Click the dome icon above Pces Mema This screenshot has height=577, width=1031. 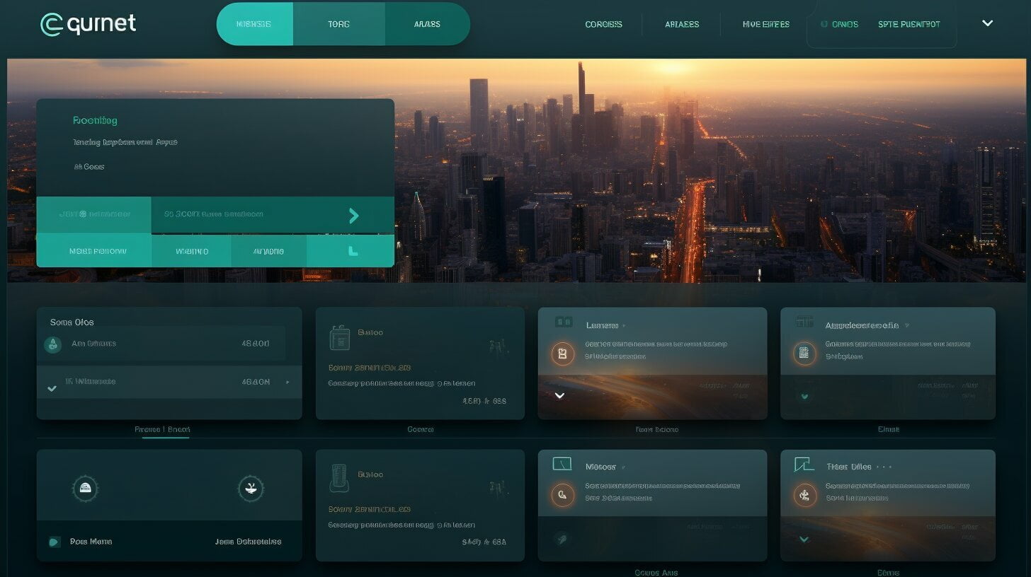click(85, 488)
